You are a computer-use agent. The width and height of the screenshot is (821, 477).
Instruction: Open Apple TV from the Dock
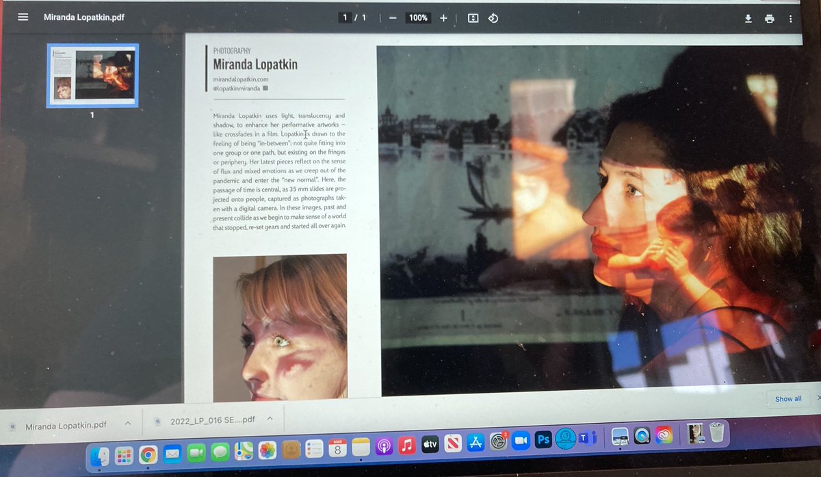pyautogui.click(x=430, y=445)
